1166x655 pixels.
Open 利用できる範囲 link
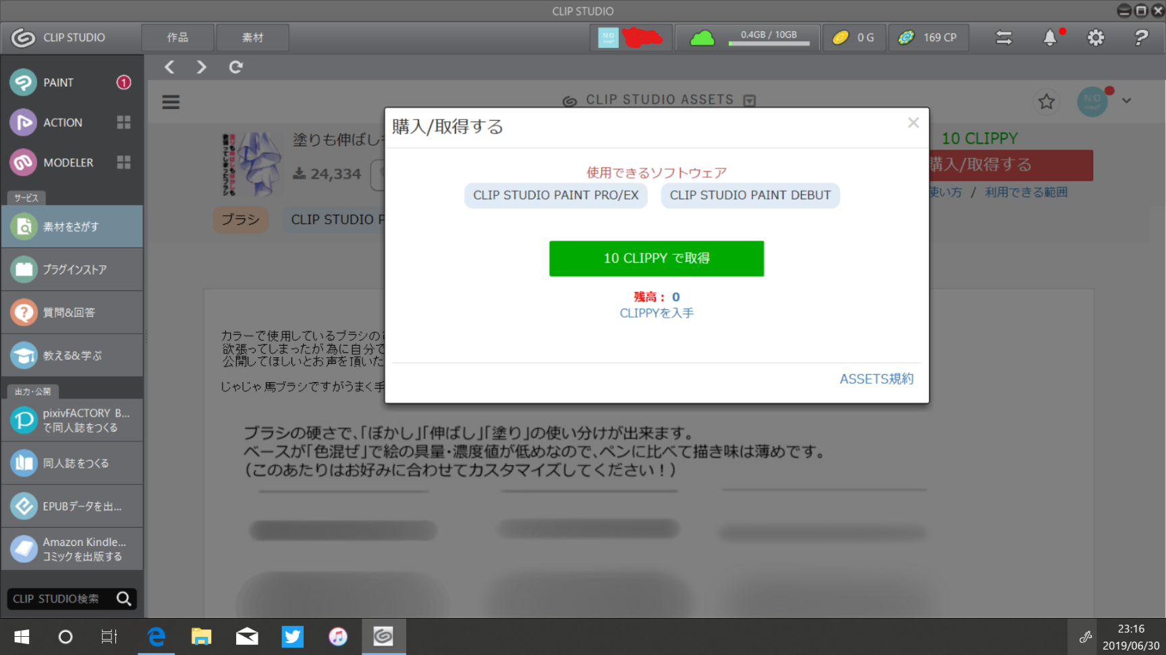(1026, 193)
